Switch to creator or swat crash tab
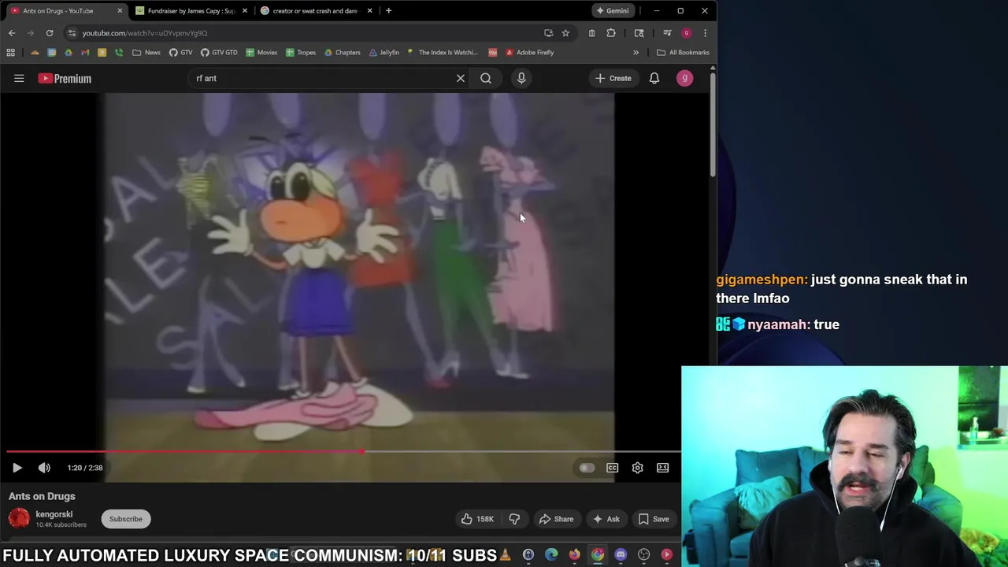This screenshot has height=567, width=1008. [x=315, y=11]
